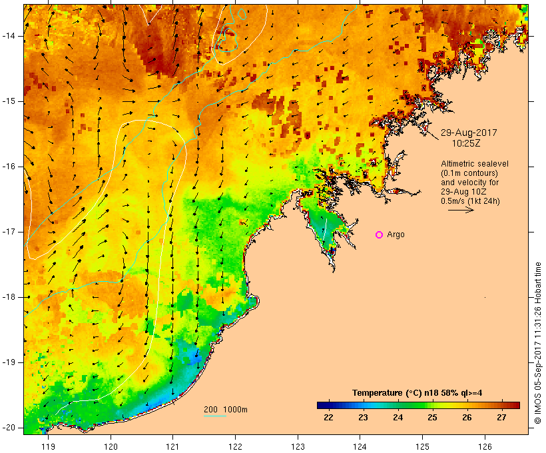The width and height of the screenshot is (546, 453).
Task: Click the longitude label '119'
Action: [48, 446]
